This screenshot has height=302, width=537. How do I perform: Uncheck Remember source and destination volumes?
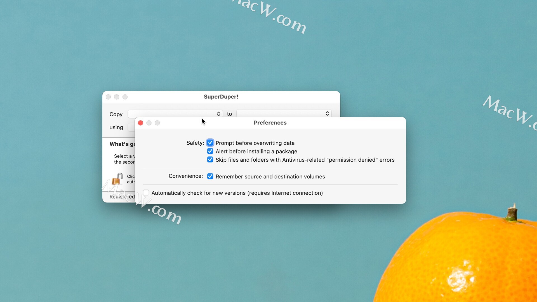click(210, 176)
